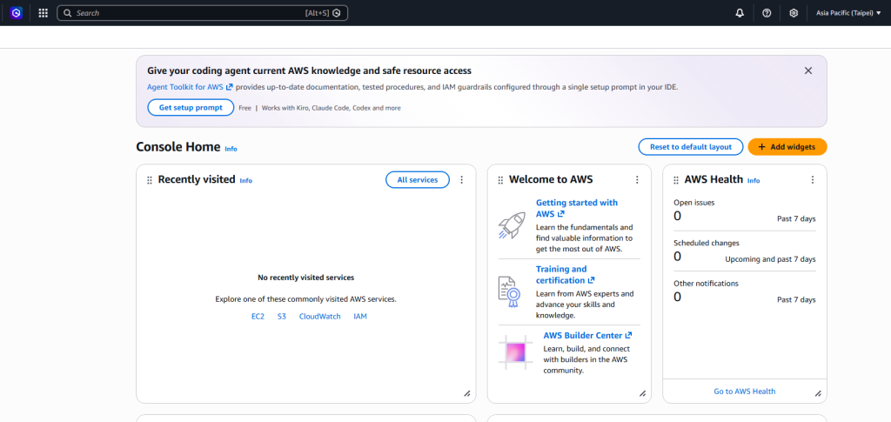This screenshot has width=891, height=422.
Task: Grab the AWS Health drag handle
Action: coord(676,180)
